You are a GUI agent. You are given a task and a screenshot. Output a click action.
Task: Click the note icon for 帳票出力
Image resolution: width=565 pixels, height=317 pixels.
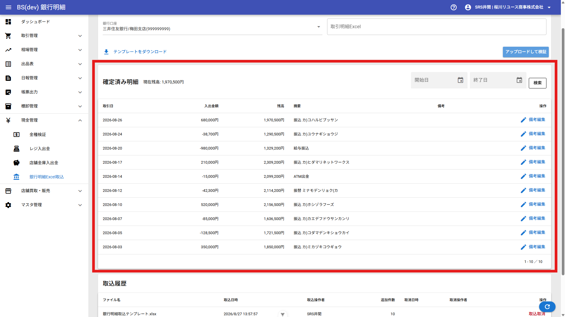[x=8, y=92]
